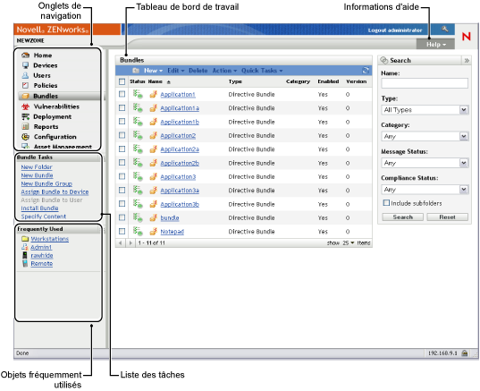480x391 pixels.
Task: Click the bundle icon next to Application2
Action: [x=154, y=135]
